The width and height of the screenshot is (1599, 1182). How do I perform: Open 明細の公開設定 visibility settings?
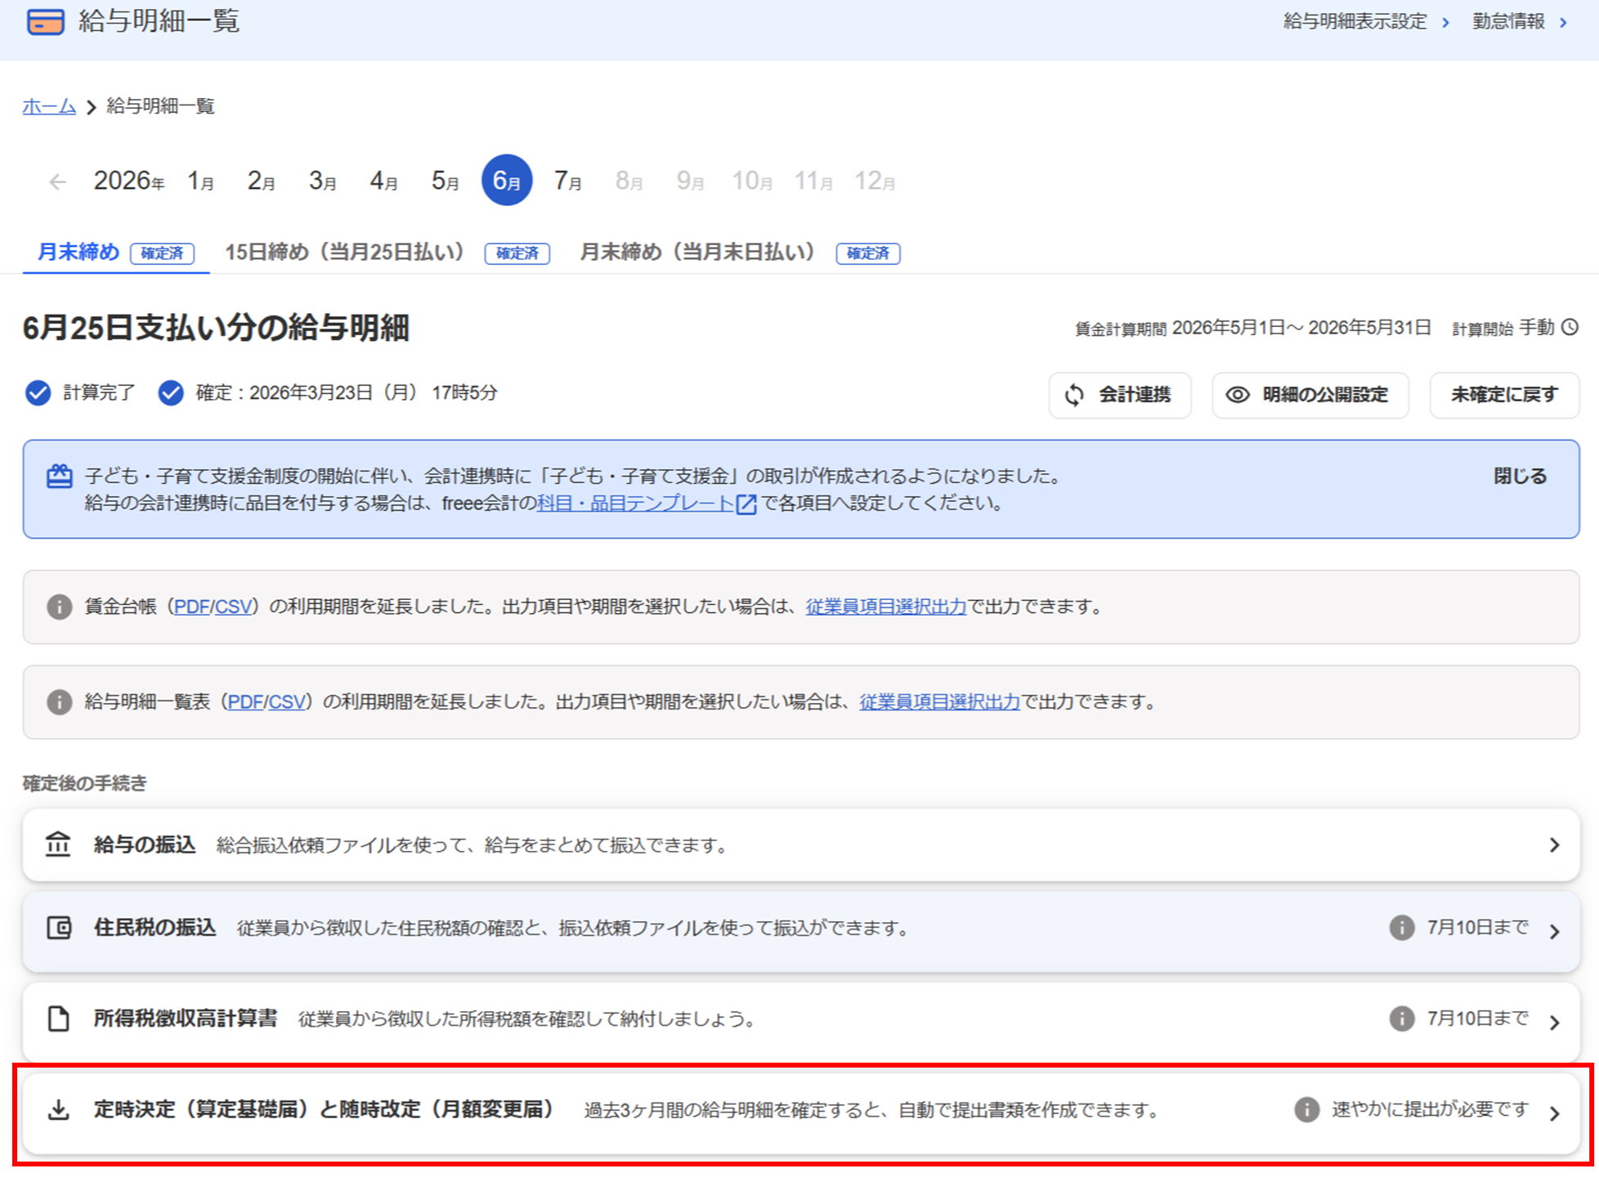pos(1310,395)
